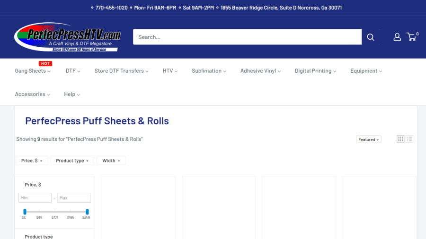Viewport: 426px width, 239px height.
Task: Open the Gang Sheets menu
Action: pyautogui.click(x=33, y=71)
